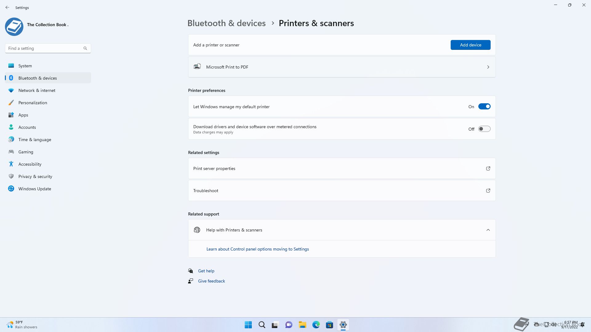Click Add a printer or scanner text
This screenshot has height=332, width=591.
(216, 45)
